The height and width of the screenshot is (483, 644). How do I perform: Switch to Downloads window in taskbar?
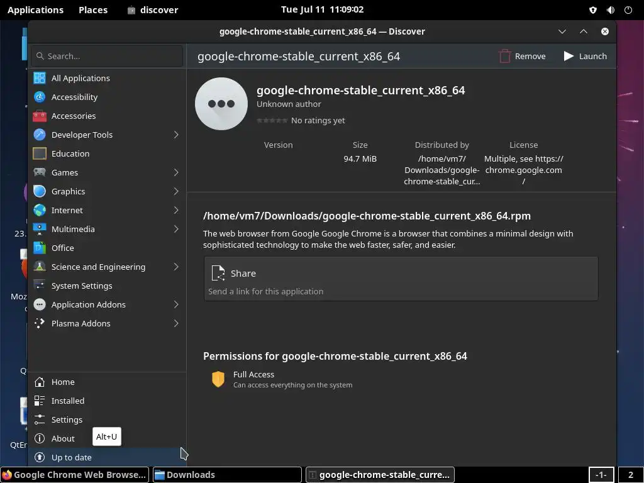pyautogui.click(x=227, y=475)
